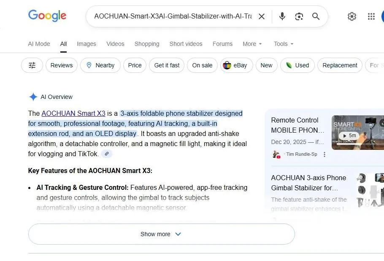Open the Shopping tab
The width and height of the screenshot is (384, 261).
coord(147,44)
